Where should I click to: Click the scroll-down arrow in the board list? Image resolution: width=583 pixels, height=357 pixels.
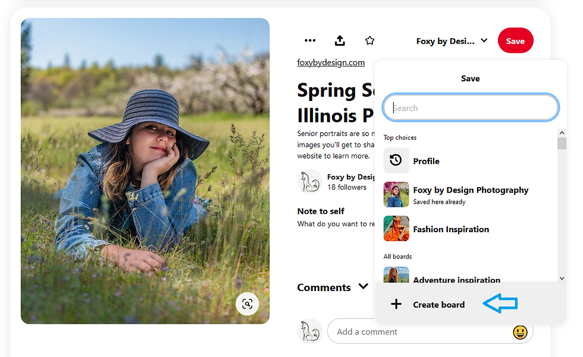pos(562,277)
